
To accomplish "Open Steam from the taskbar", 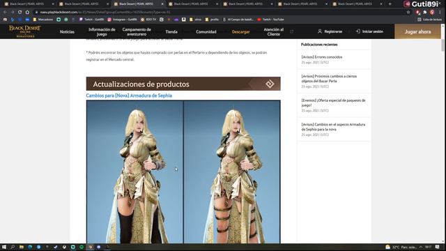I will (56, 247).
